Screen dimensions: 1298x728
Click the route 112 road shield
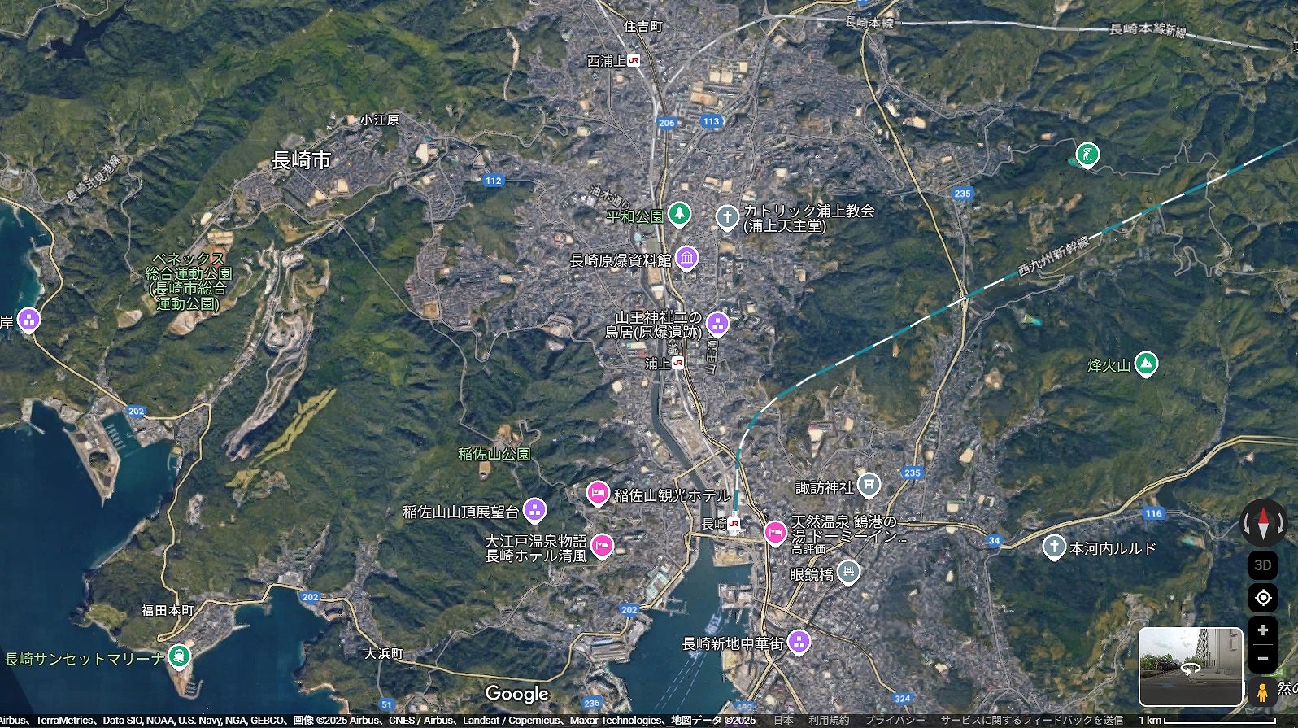(493, 181)
